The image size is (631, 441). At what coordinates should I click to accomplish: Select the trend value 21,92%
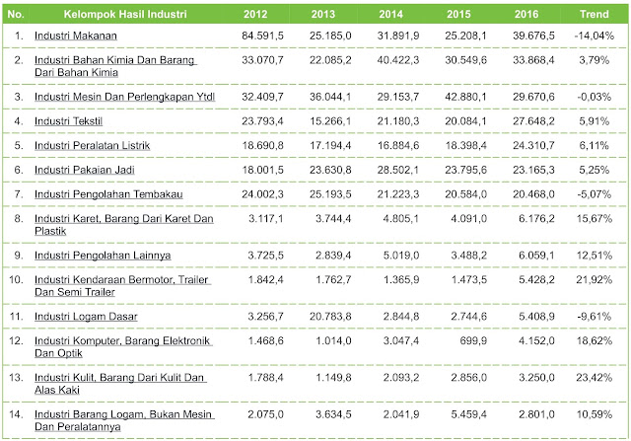[x=594, y=279]
